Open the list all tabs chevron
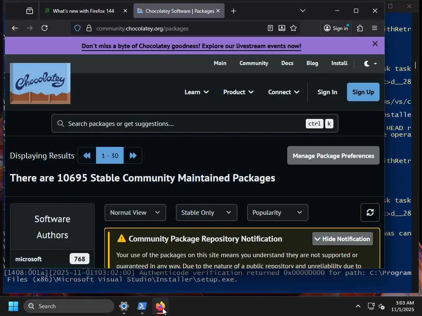Viewport: 422px width, 316px height. click(303, 11)
